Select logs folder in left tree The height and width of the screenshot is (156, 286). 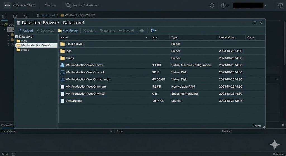(24, 41)
